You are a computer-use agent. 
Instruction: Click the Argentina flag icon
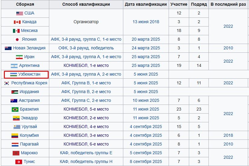pos(14,66)
